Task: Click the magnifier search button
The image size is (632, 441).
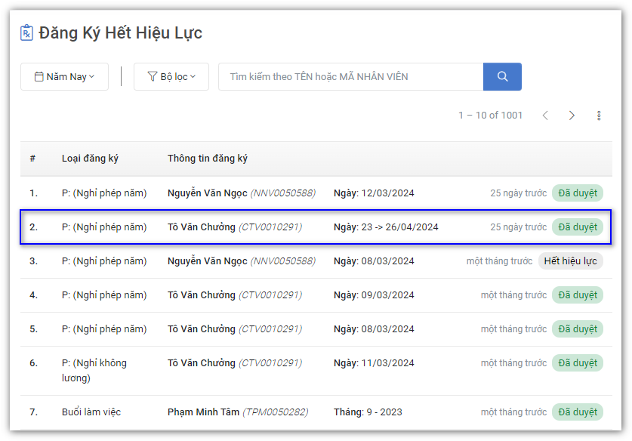Action: coord(502,76)
